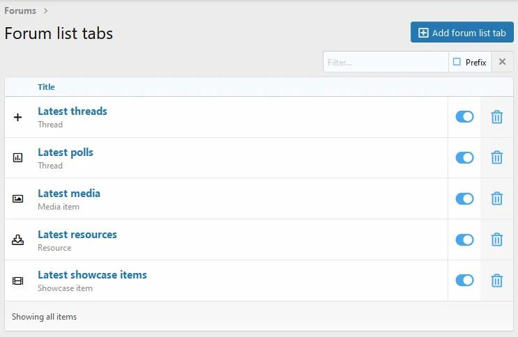Open the Latest showcase items link

point(92,275)
